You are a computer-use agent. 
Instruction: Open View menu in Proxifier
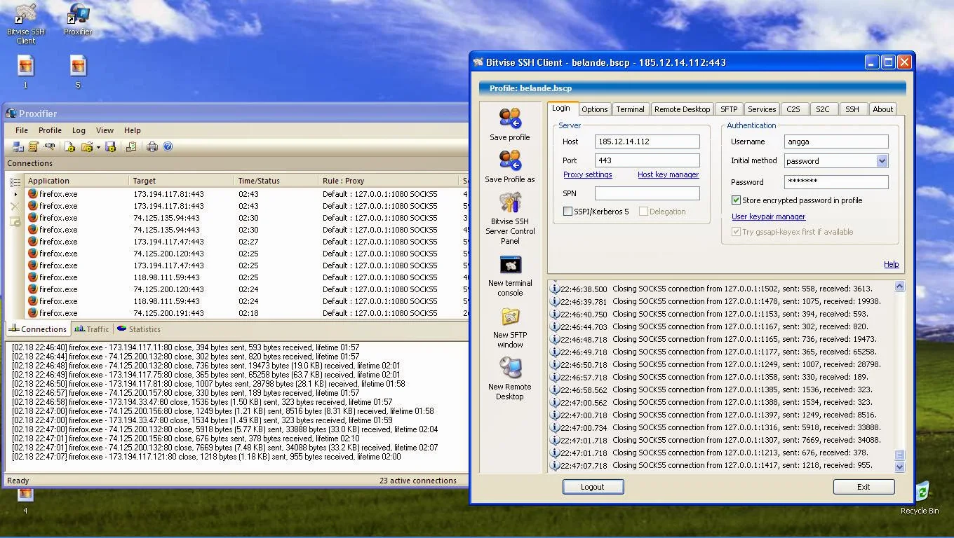(105, 130)
